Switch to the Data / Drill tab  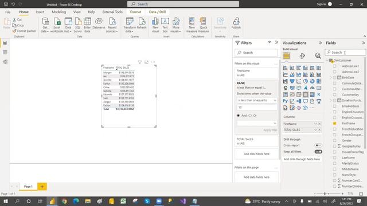pos(157,12)
